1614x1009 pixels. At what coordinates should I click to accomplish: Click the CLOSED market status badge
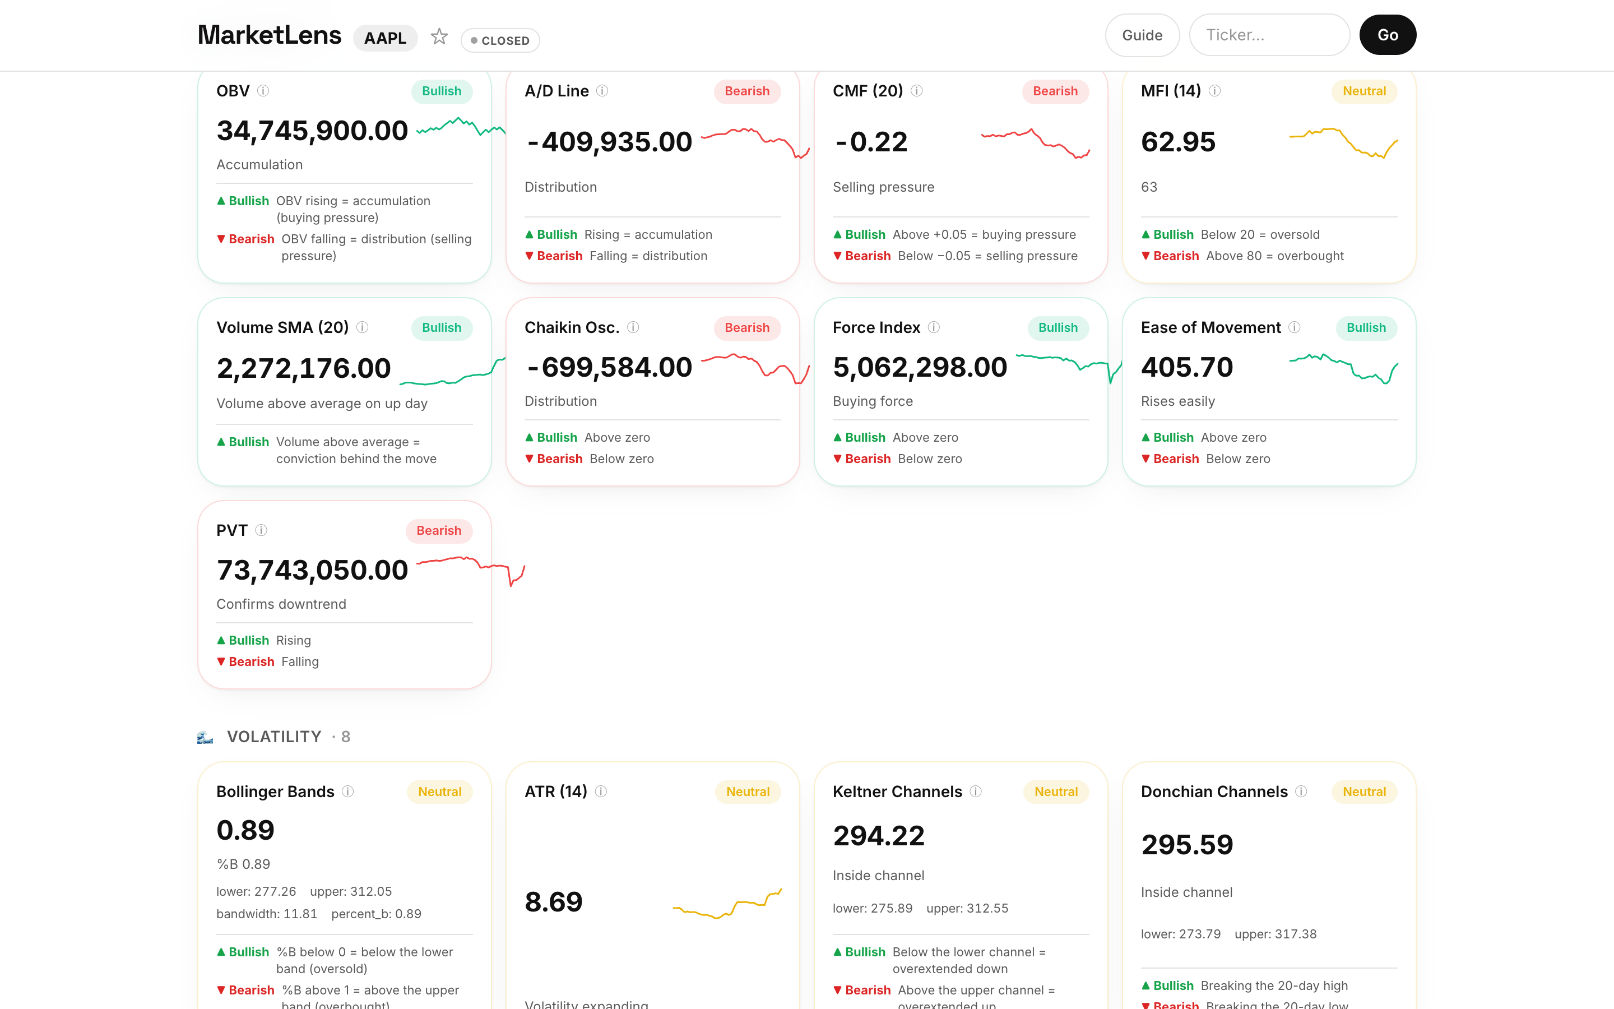[500, 40]
